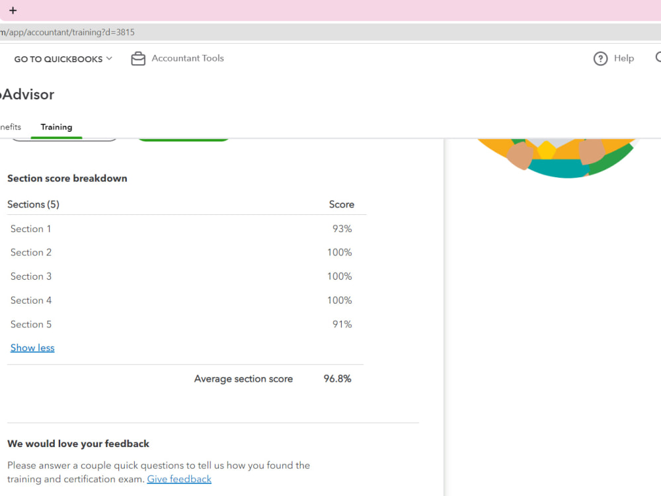Open a new browser tab with plus icon

point(13,11)
